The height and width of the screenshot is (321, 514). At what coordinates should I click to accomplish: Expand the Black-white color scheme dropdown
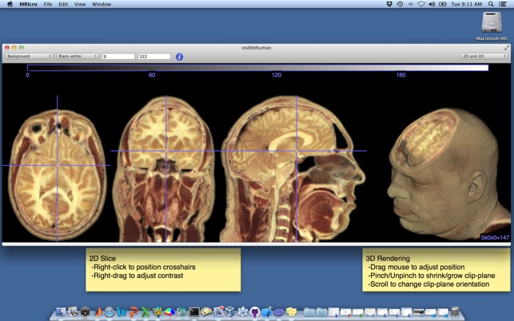78,57
